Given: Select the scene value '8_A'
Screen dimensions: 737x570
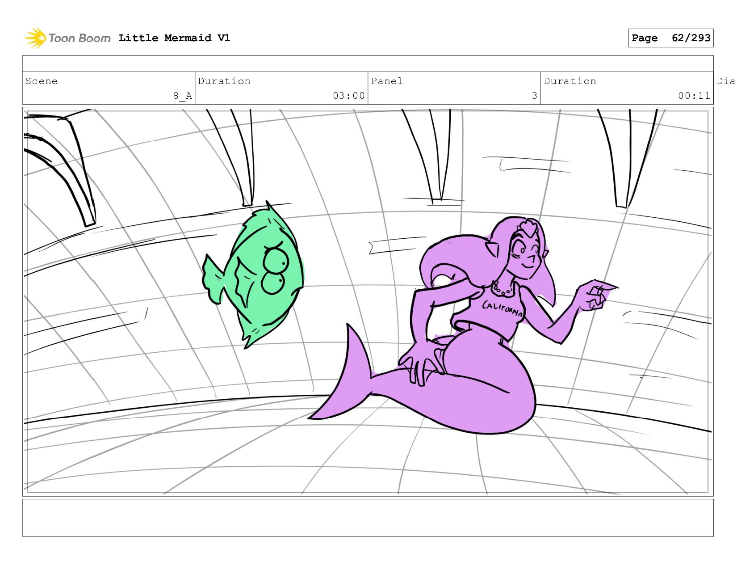Looking at the screenshot, I should pos(183,96).
